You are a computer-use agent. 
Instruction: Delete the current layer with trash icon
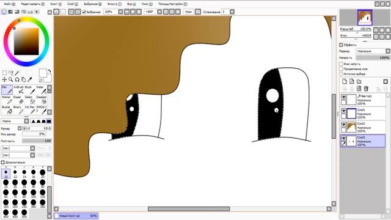click(366, 88)
